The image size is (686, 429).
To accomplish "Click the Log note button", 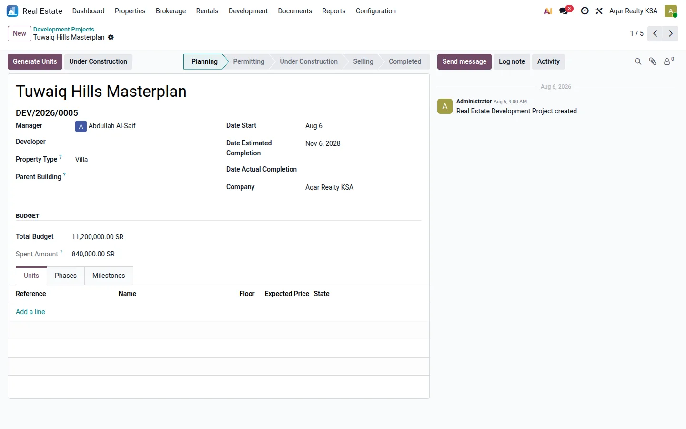I will pyautogui.click(x=512, y=61).
